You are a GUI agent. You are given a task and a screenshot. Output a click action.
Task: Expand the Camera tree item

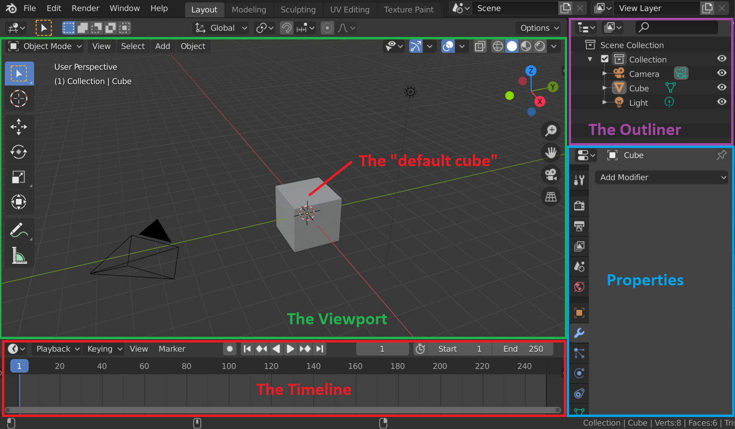[605, 74]
